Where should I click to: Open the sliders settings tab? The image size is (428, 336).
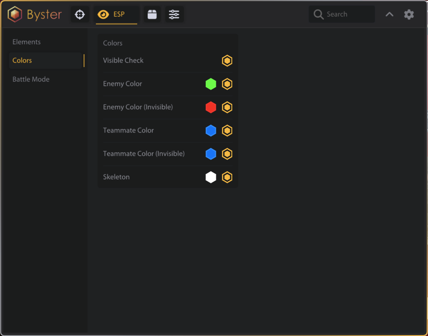click(174, 14)
